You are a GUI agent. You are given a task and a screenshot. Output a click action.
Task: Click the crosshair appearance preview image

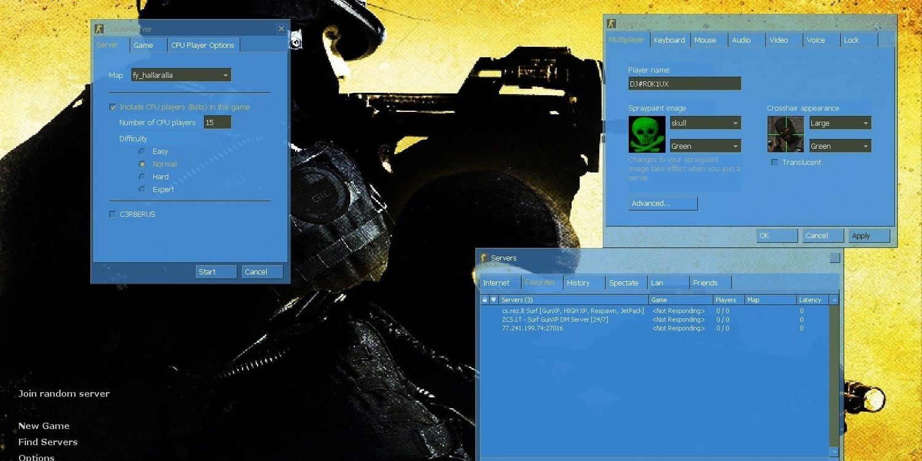pos(786,134)
